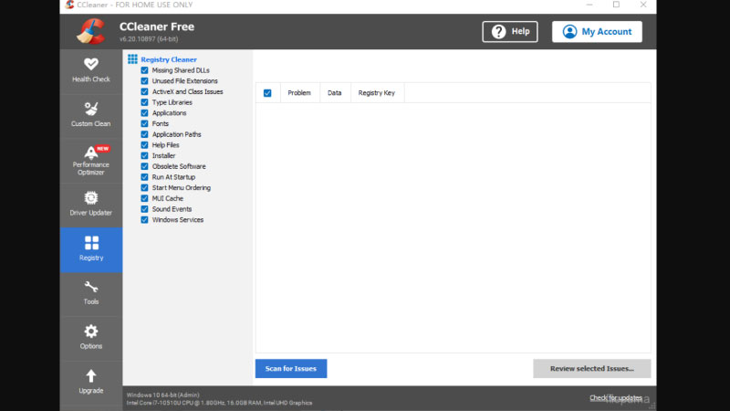This screenshot has height=411, width=730.
Task: Click Scan for Issues button
Action: [x=291, y=369]
